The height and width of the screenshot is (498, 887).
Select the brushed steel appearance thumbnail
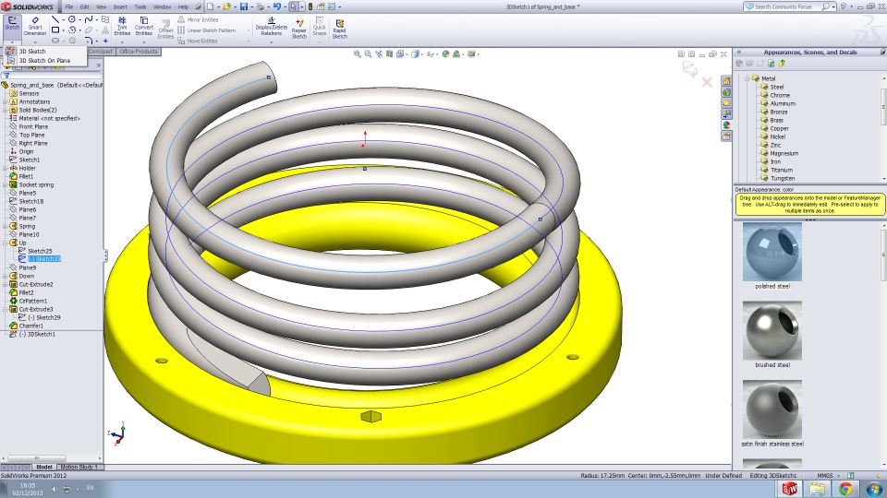pyautogui.click(x=772, y=330)
